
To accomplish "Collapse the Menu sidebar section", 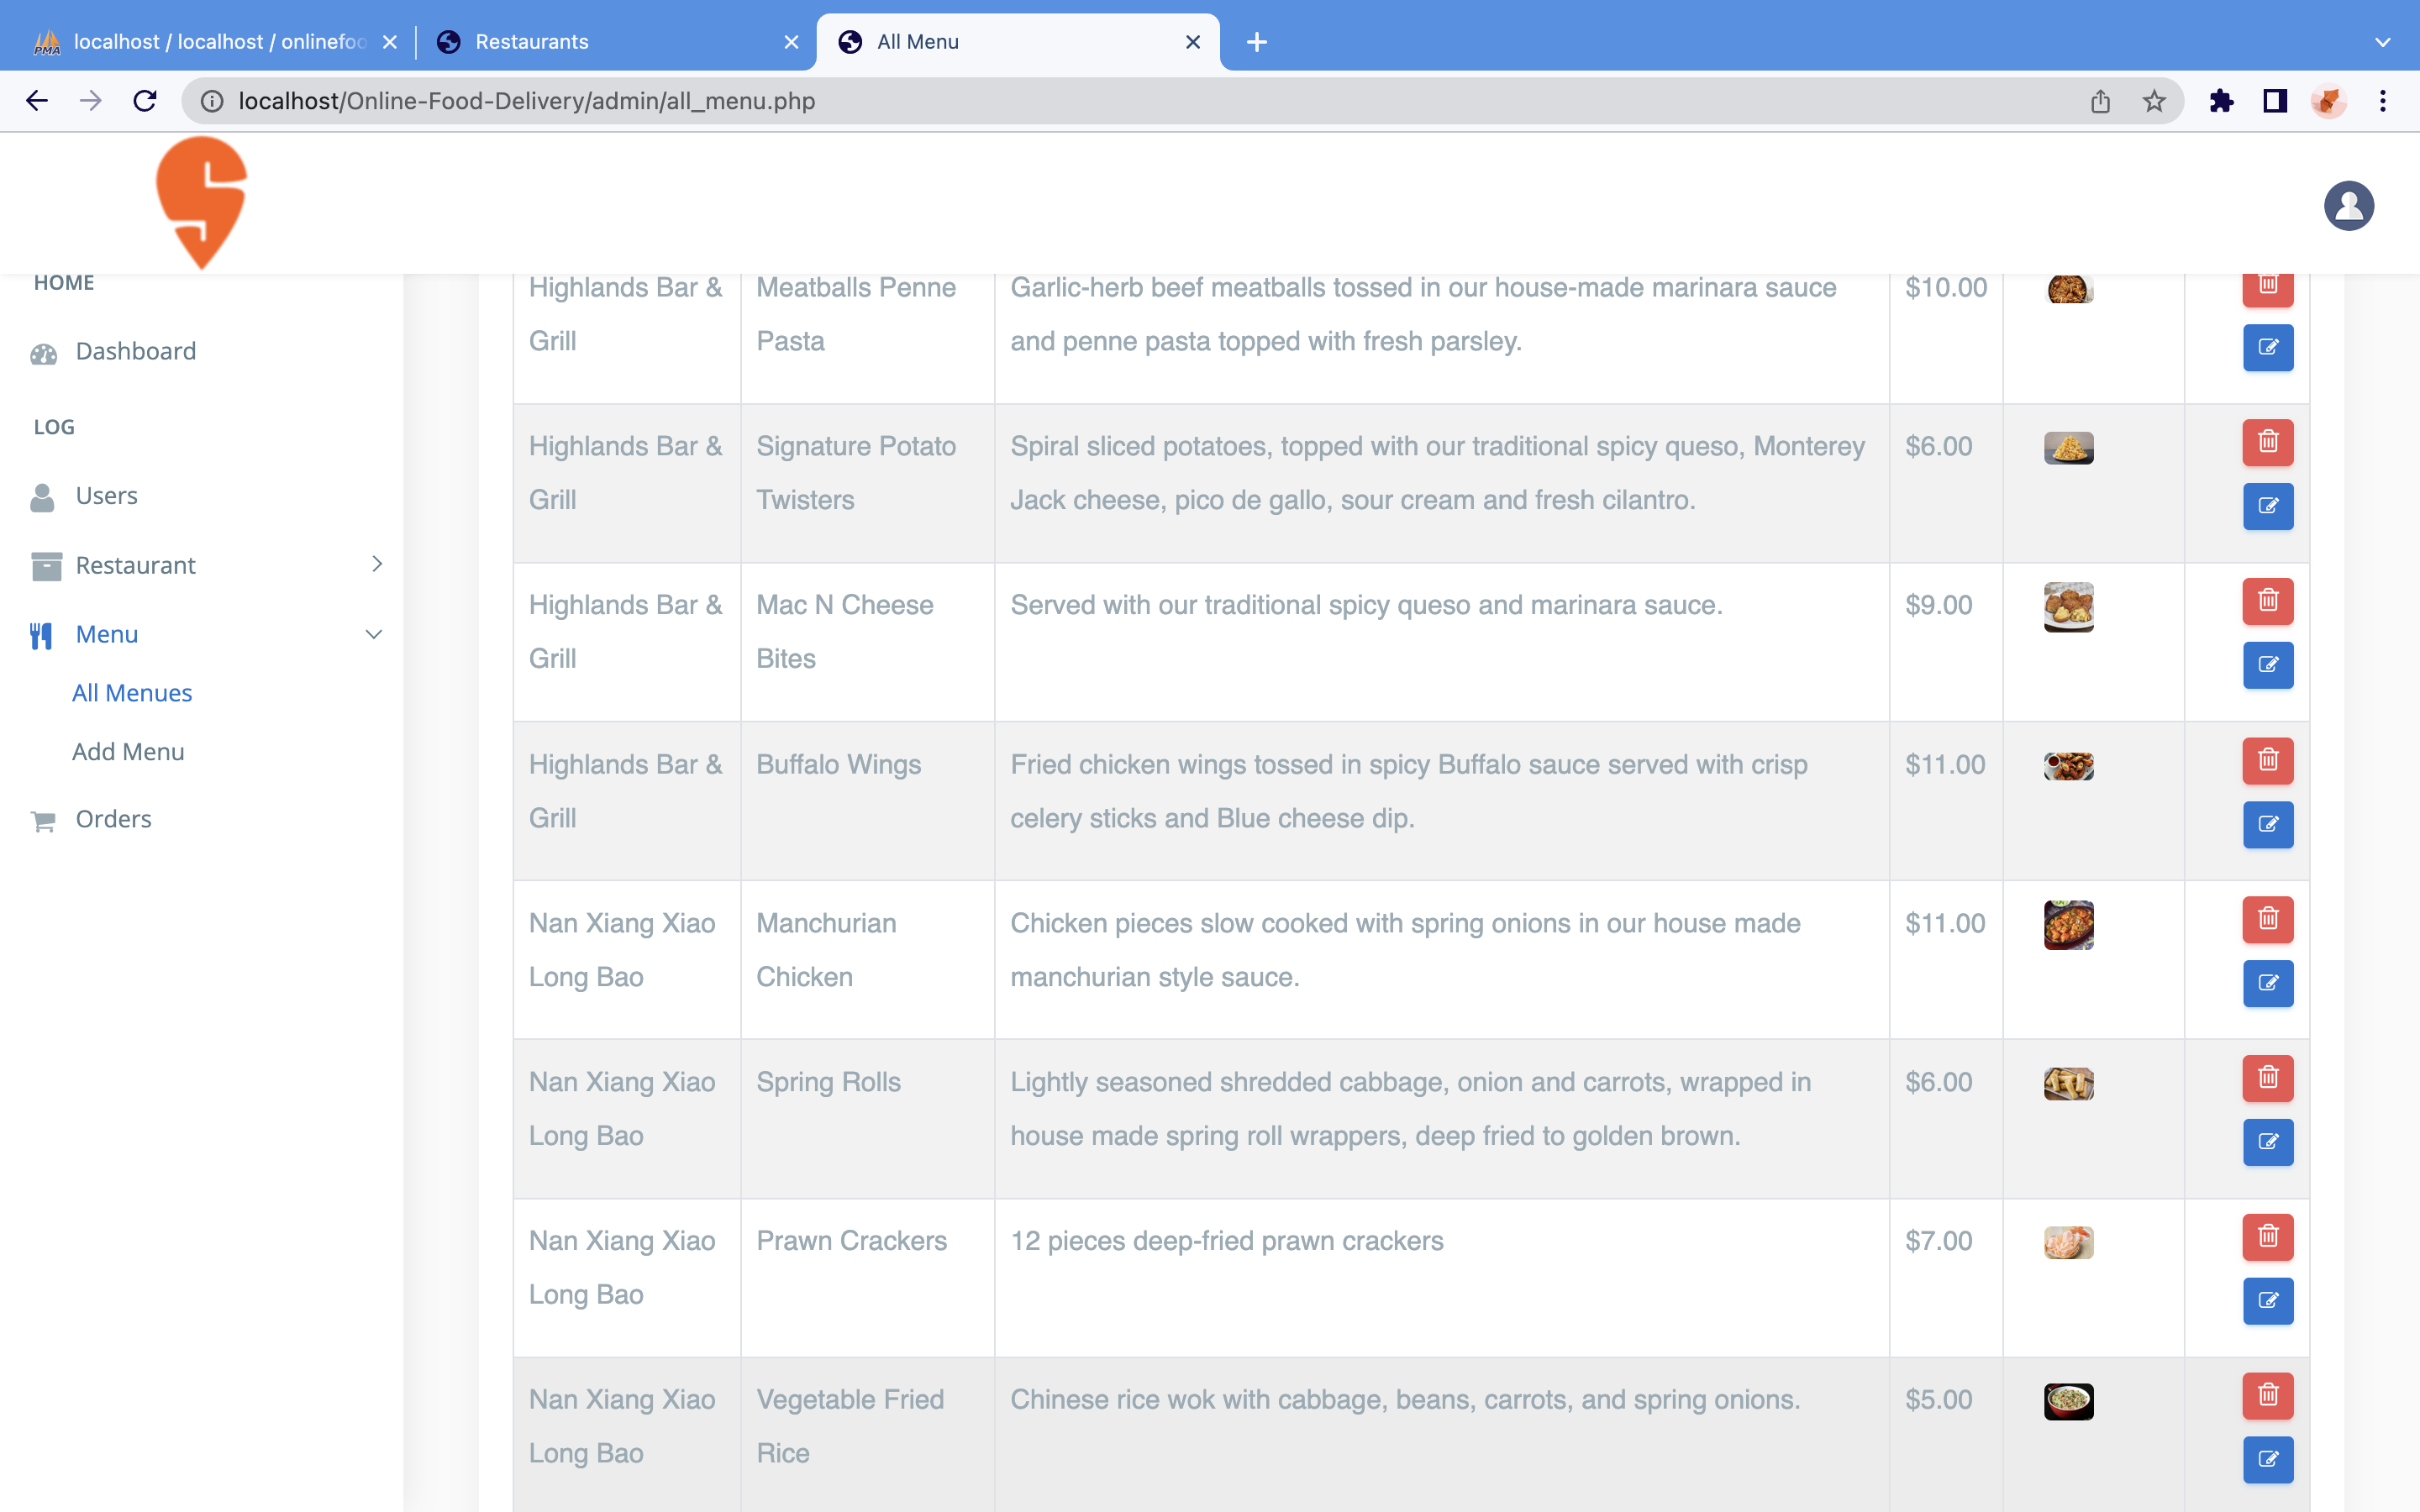I will pyautogui.click(x=374, y=634).
